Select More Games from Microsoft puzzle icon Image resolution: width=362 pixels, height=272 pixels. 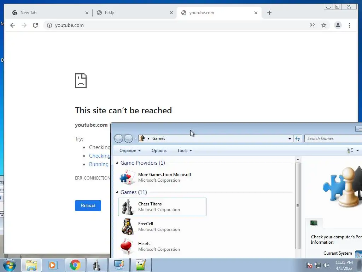point(127,177)
